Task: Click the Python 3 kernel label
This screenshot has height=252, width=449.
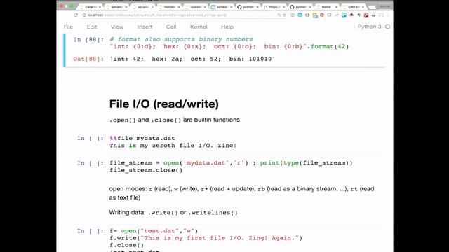Action: tap(369, 27)
